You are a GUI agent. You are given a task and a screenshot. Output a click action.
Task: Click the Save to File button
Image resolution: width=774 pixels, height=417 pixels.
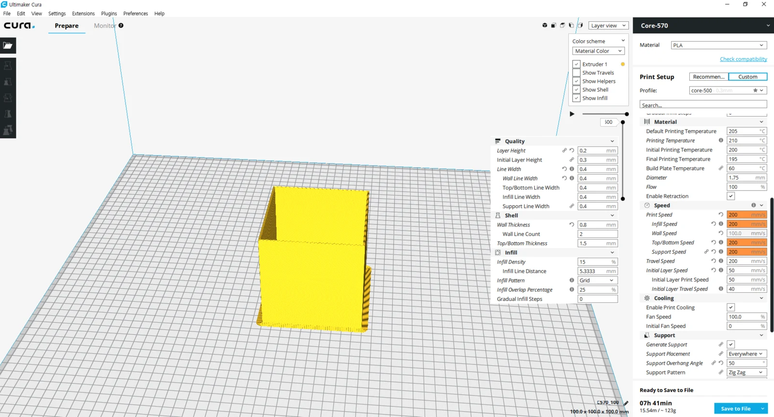pos(736,408)
